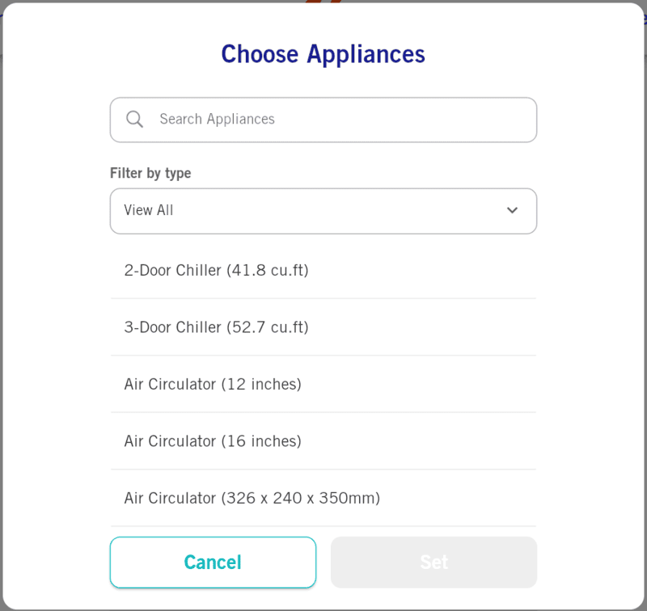Image resolution: width=647 pixels, height=611 pixels.
Task: Click the 326 x 240 x 350mm dimensions text
Action: [300, 499]
